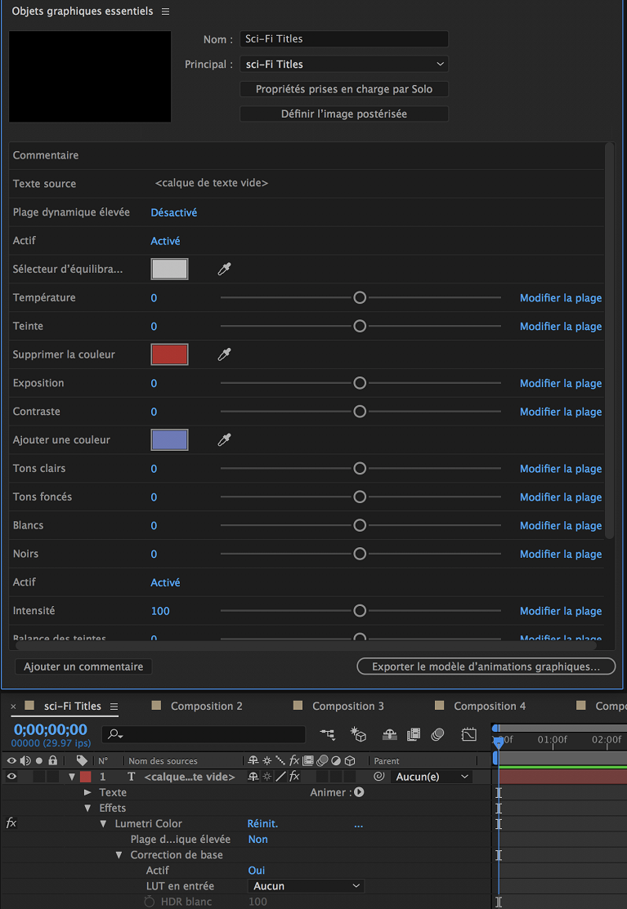The height and width of the screenshot is (909, 627).
Task: Click the motion blur column header icon
Action: coord(322,760)
